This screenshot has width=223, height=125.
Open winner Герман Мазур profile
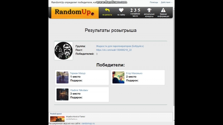point(78,73)
